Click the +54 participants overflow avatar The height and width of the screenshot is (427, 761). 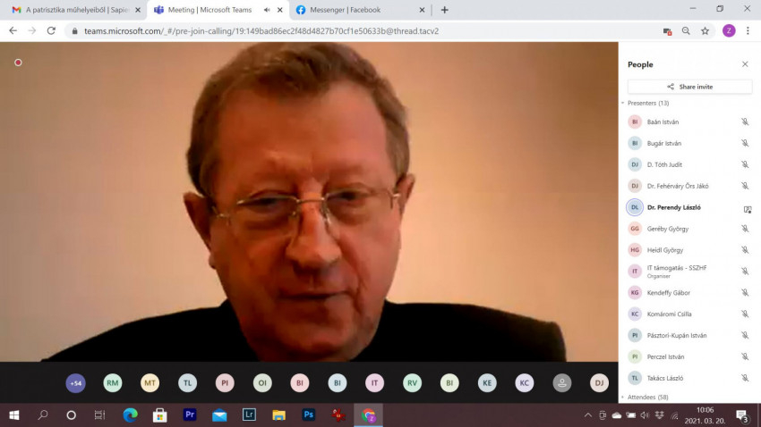pyautogui.click(x=76, y=383)
